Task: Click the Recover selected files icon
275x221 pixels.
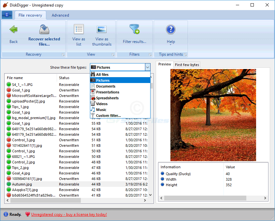Action: tap(44, 30)
